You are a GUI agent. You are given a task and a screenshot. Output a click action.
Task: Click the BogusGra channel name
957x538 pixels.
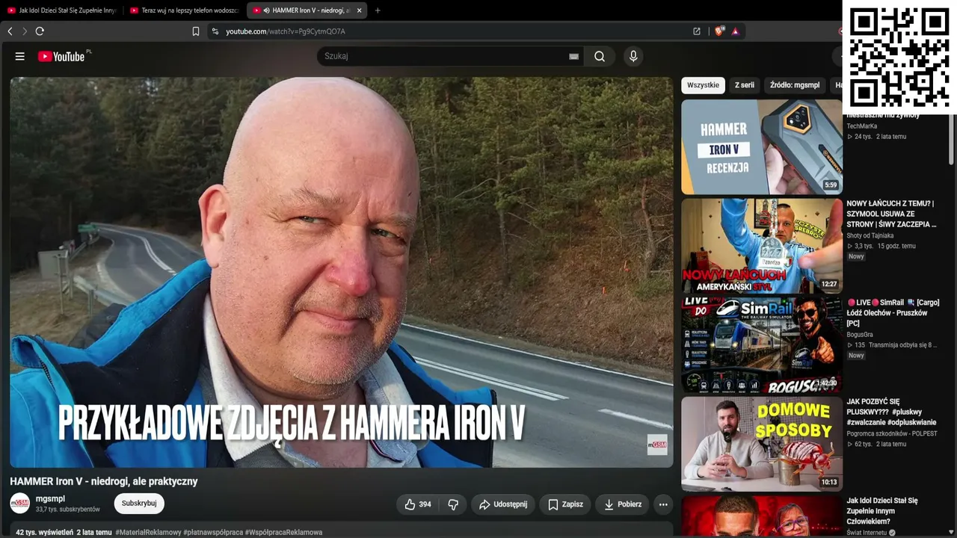coord(861,335)
